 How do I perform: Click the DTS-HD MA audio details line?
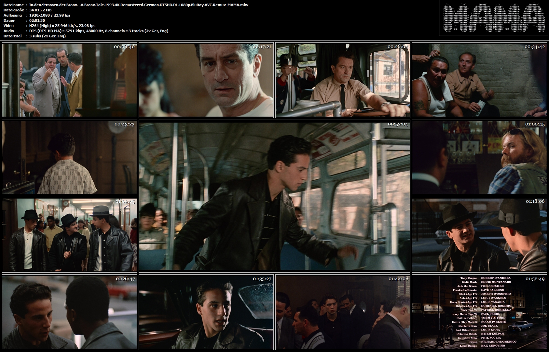[x=99, y=31]
